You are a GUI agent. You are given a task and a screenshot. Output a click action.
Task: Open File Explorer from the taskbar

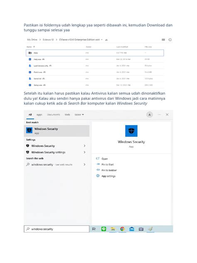point(113,229)
